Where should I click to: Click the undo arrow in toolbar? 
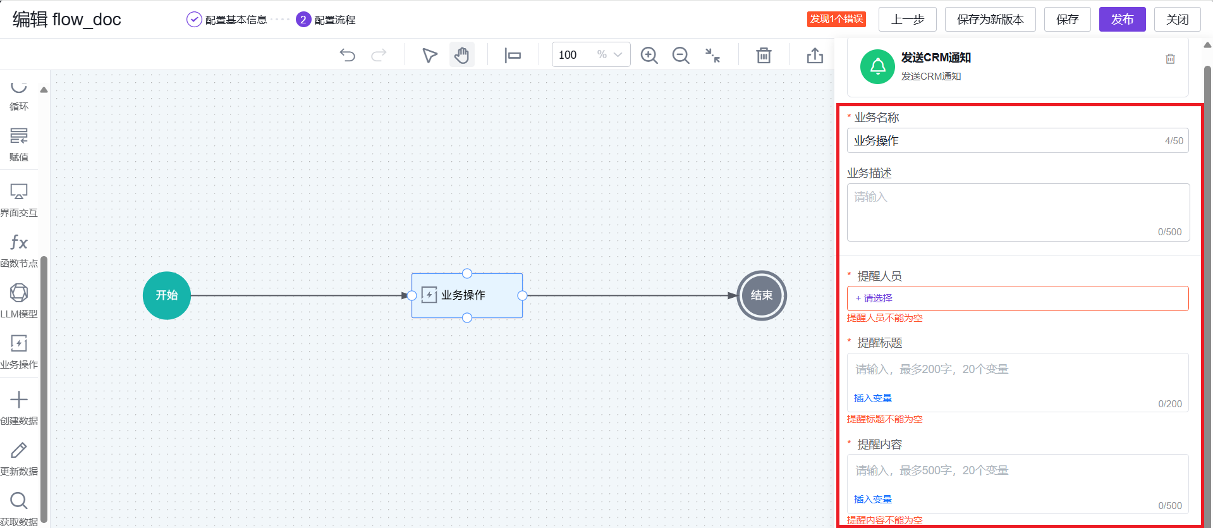point(347,55)
